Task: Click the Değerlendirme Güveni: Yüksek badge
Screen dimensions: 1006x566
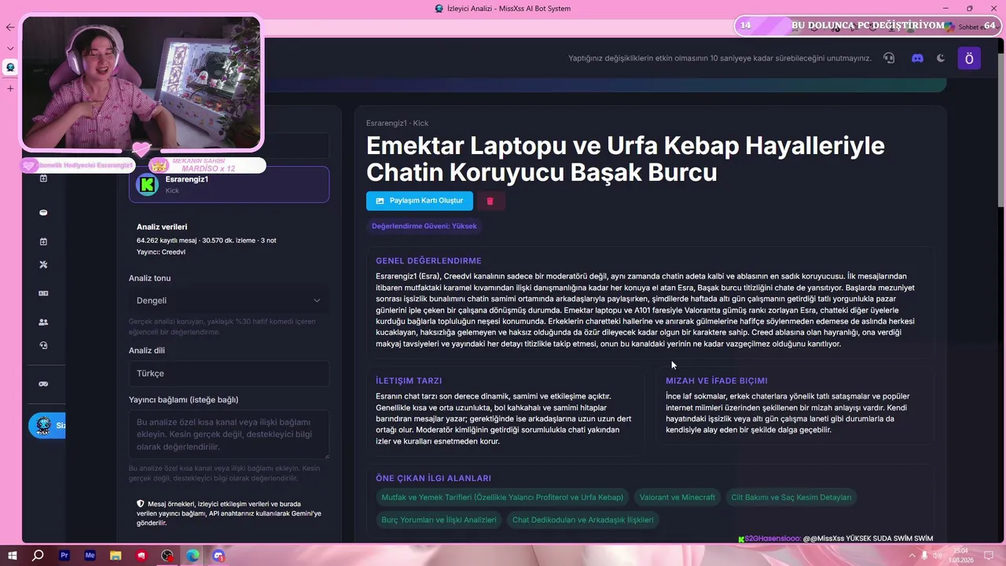Action: tap(424, 226)
